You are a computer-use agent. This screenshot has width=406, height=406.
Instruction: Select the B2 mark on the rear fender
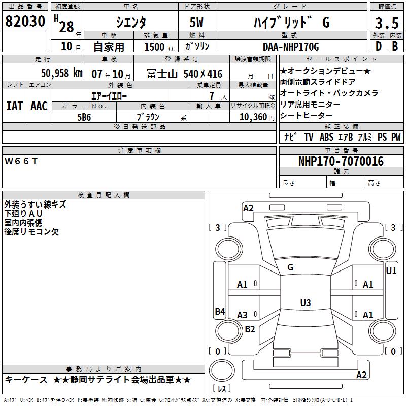pos(250,329)
